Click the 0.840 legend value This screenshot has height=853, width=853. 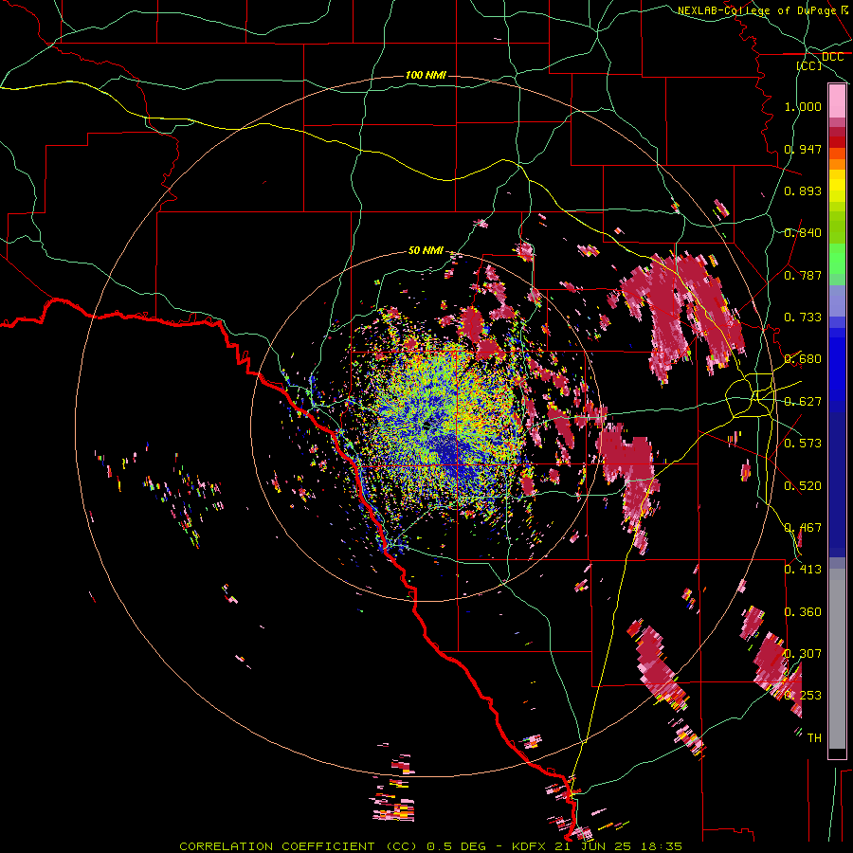pyautogui.click(x=803, y=233)
